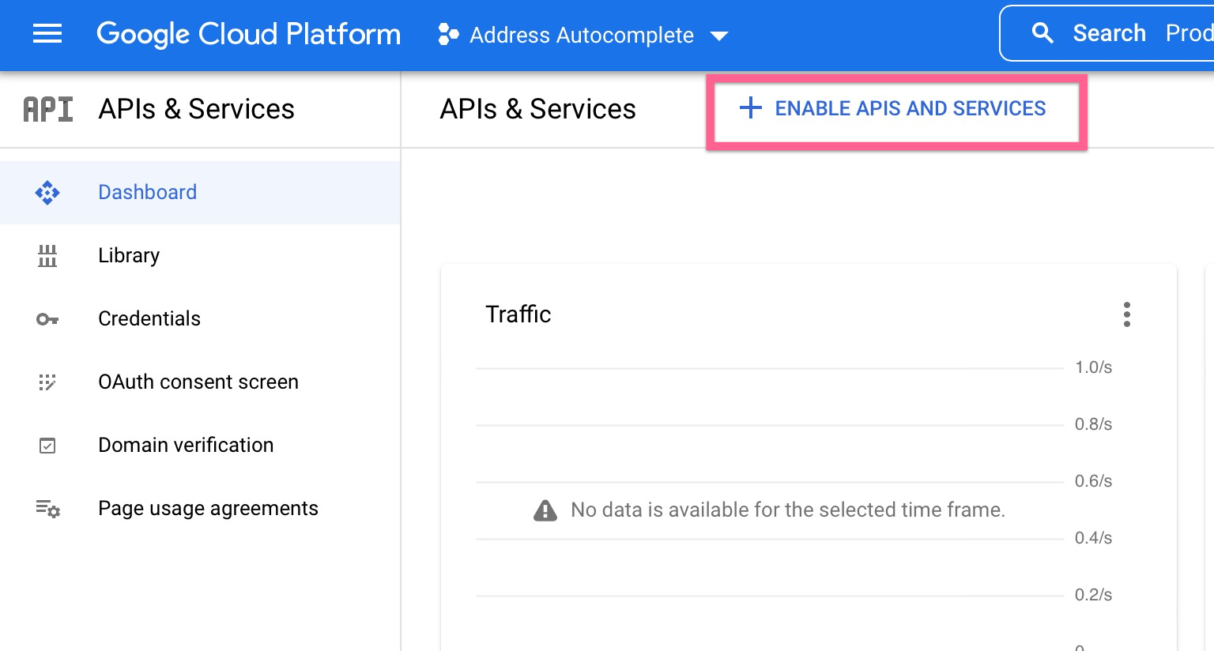Click the Library icon in the sidebar
Image resolution: width=1214 pixels, height=651 pixels.
[47, 255]
